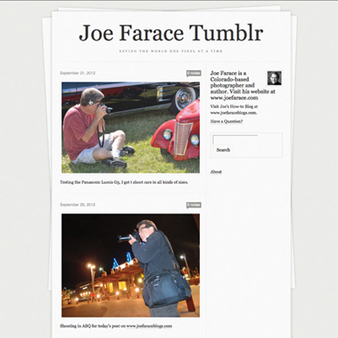Screen dimensions: 338x338
Task: Click the tagline under the blog title
Action: coord(171,51)
